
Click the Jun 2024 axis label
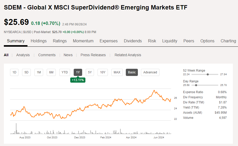click(159, 137)
